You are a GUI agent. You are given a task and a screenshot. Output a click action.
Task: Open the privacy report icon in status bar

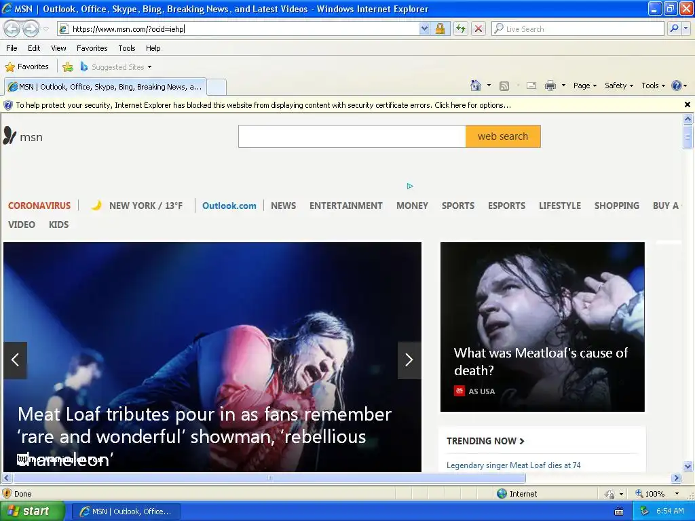tap(610, 494)
